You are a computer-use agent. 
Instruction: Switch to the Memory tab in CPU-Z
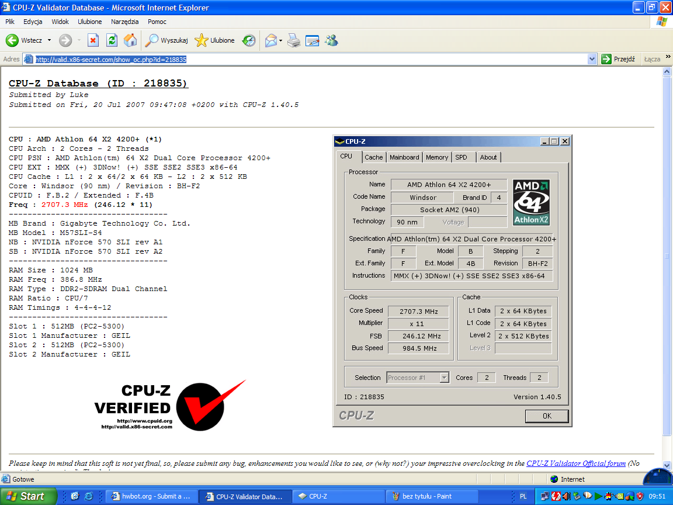pos(437,157)
